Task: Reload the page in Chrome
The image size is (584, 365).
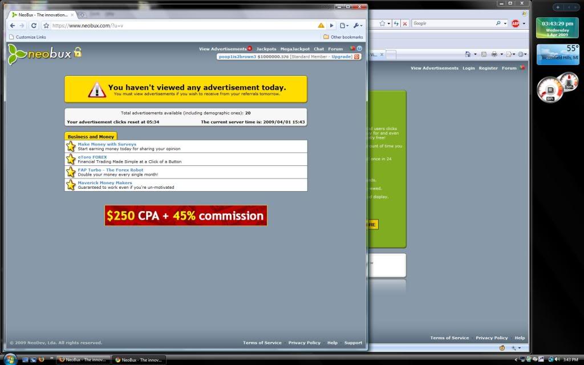Action: [34, 26]
